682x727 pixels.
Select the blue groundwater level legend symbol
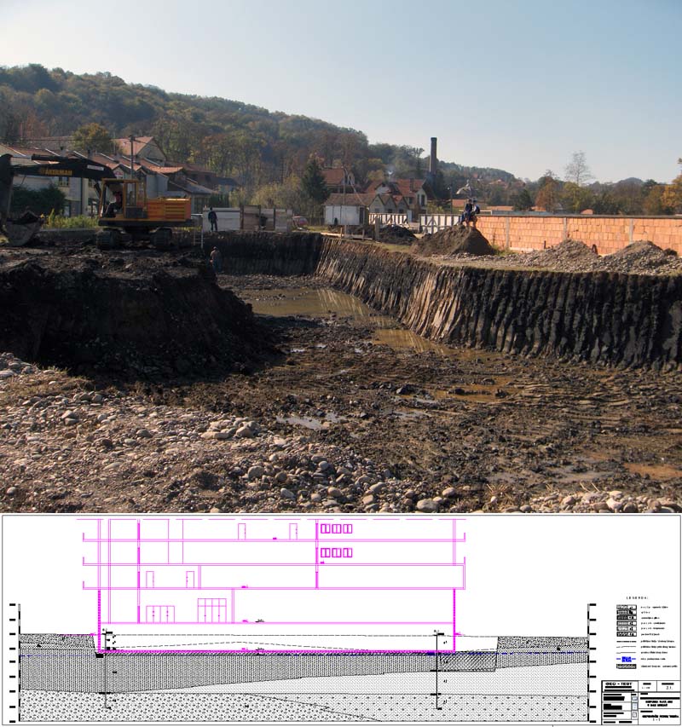(x=626, y=659)
